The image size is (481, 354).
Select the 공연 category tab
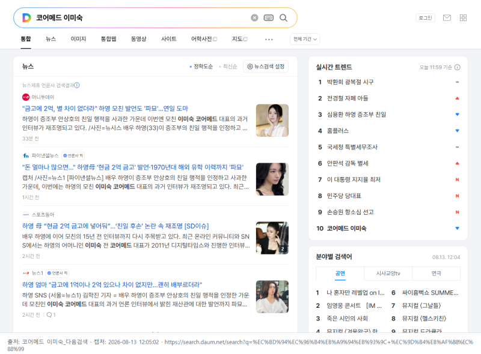pos(340,274)
